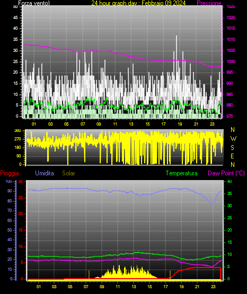The image size is (247, 294).
Task: Click the Dew Point (°C) legend label
Action: tap(226, 173)
